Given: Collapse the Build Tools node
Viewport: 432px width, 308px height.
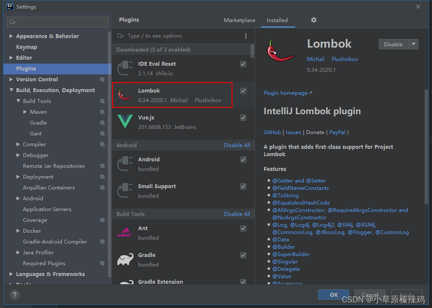Looking at the screenshot, I should click(18, 101).
